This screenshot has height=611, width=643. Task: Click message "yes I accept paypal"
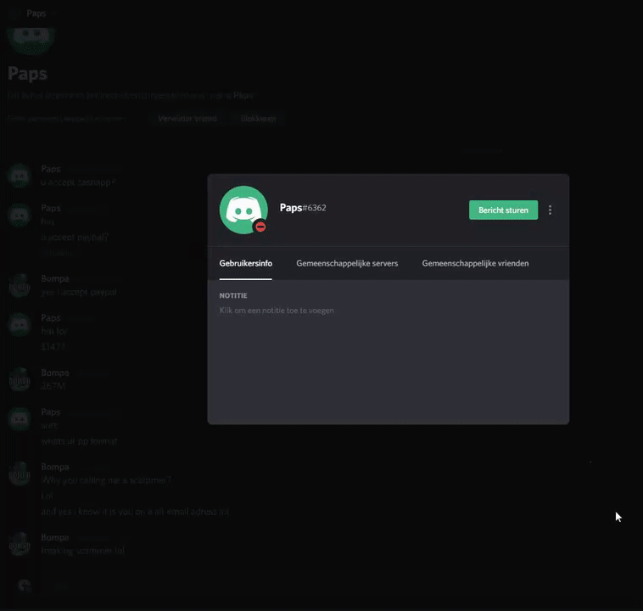coord(79,292)
